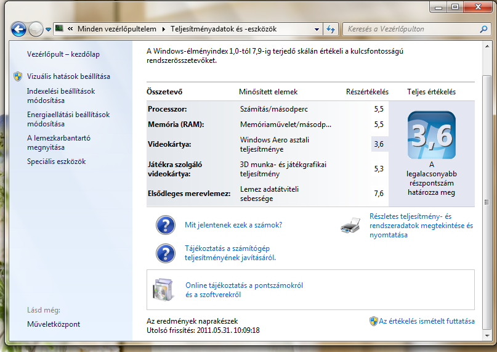Open the recent pages dropdown arrow
The width and height of the screenshot is (497, 352).
coord(48,30)
